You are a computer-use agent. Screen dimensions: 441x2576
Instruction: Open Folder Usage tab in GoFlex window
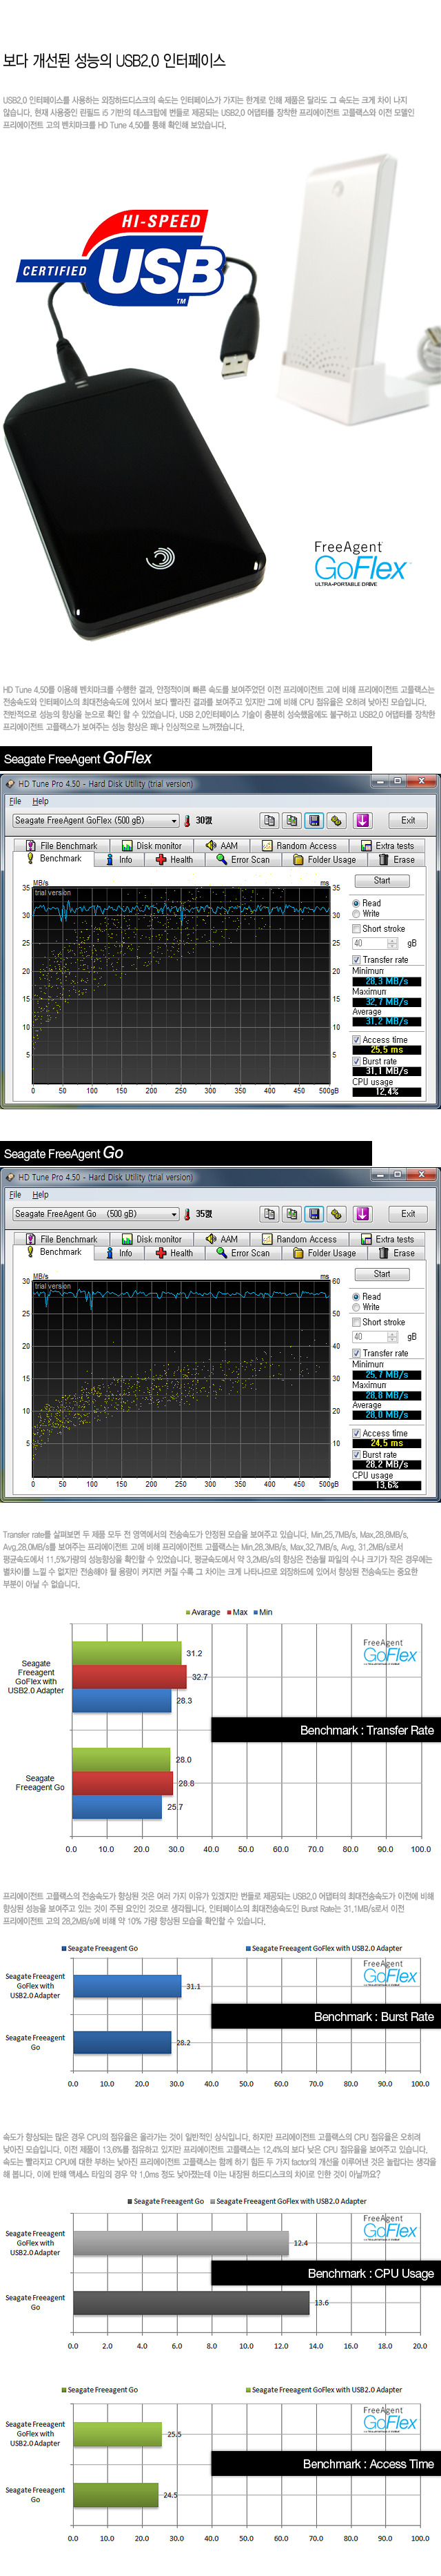[x=325, y=859]
